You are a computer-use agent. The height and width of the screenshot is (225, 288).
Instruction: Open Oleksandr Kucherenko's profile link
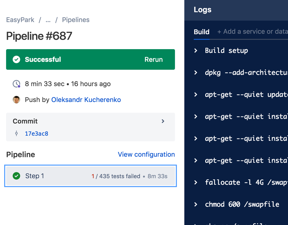[x=86, y=100]
